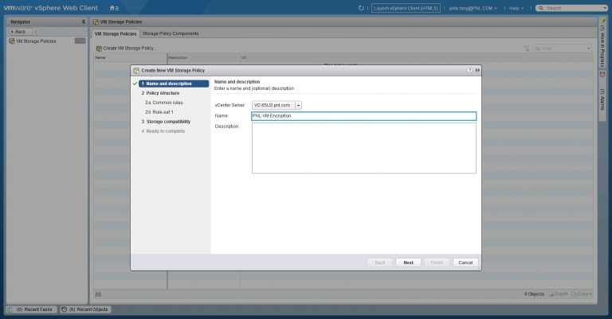Image resolution: width=612 pixels, height=319 pixels.
Task: Expand the Copy dropdown in the table footer
Action: point(582,294)
